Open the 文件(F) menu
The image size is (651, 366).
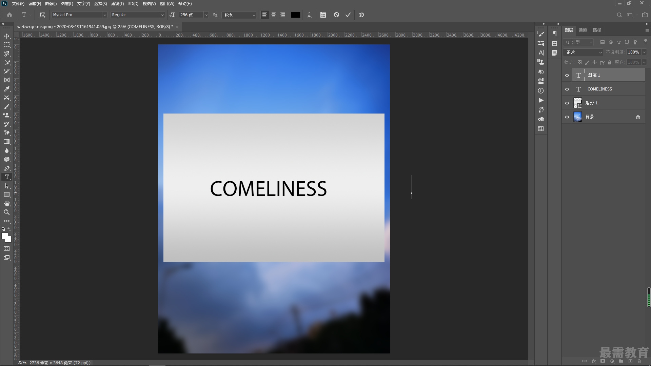pyautogui.click(x=18, y=4)
